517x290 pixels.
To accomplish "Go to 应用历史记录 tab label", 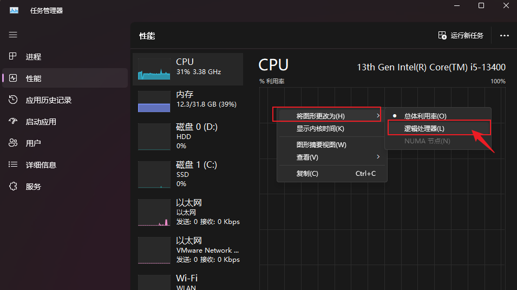I will click(49, 100).
